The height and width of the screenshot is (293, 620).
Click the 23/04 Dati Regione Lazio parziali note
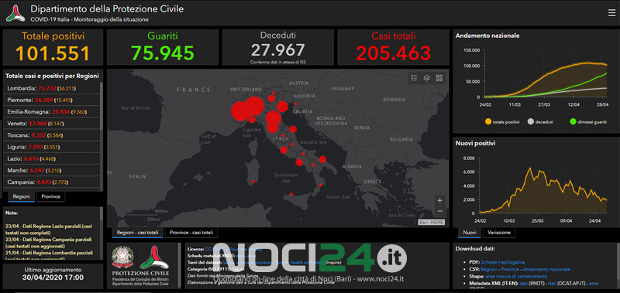point(49,229)
